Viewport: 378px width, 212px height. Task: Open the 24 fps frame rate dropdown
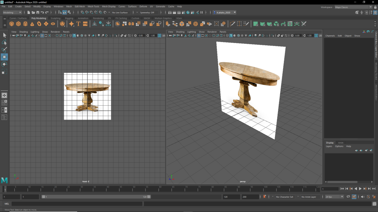[x=334, y=197]
